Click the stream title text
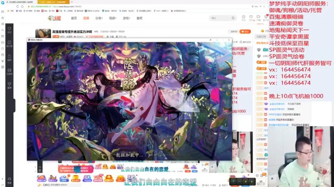The height and width of the screenshot is (187, 334). coord(72,31)
